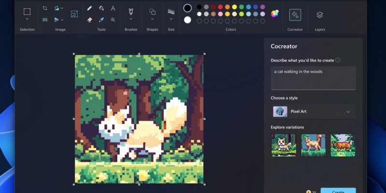
Task: Pick the pink palette swatch
Action: pyautogui.click(x=221, y=14)
